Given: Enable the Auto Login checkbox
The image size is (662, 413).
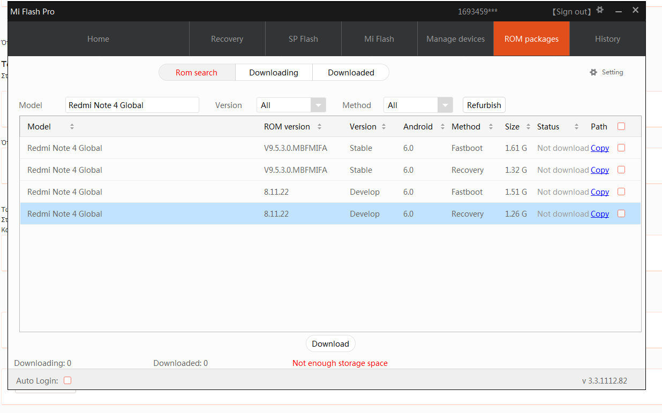Looking at the screenshot, I should (67, 380).
